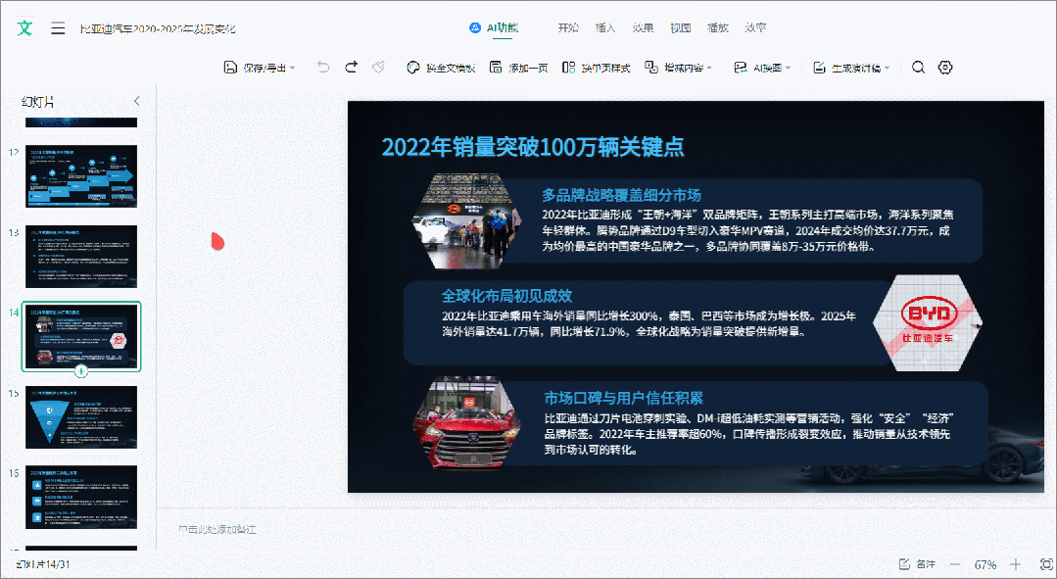The width and height of the screenshot is (1057, 579).
Task: Switch to the 视图 tab
Action: (x=680, y=27)
